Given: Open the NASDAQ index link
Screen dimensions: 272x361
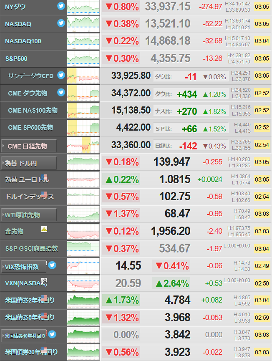Looking at the screenshot, I should (x=18, y=24).
